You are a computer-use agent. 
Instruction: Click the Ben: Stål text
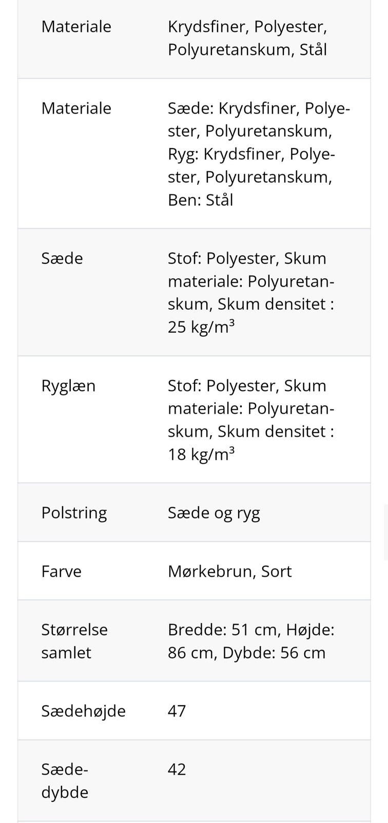pos(200,200)
